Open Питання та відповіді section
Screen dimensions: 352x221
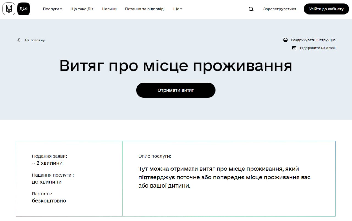pos(145,9)
